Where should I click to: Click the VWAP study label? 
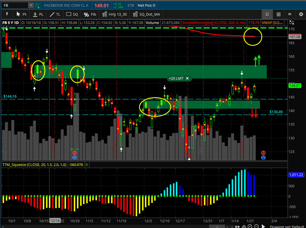pos(272,23)
